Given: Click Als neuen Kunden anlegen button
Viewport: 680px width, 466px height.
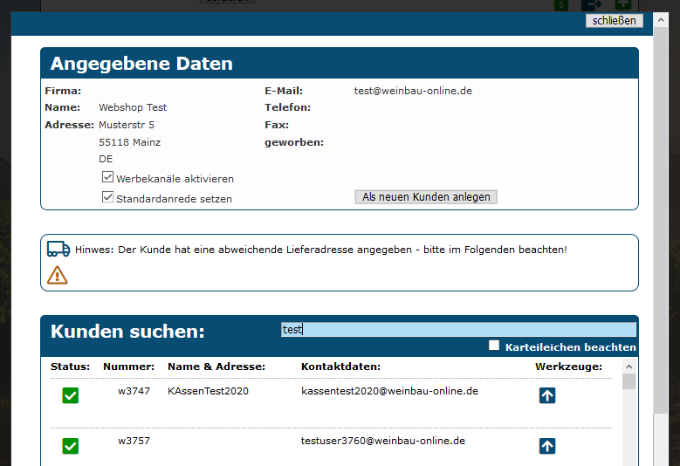Looking at the screenshot, I should point(426,197).
